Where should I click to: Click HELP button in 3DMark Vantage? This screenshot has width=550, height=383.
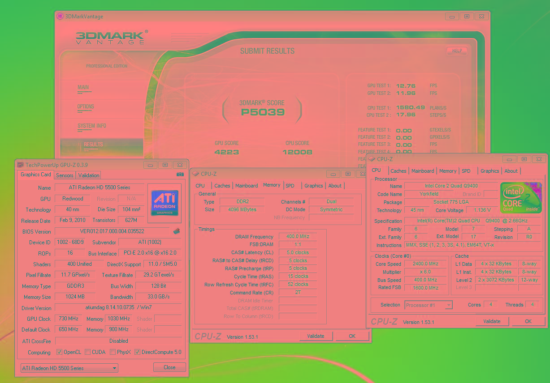click(457, 51)
